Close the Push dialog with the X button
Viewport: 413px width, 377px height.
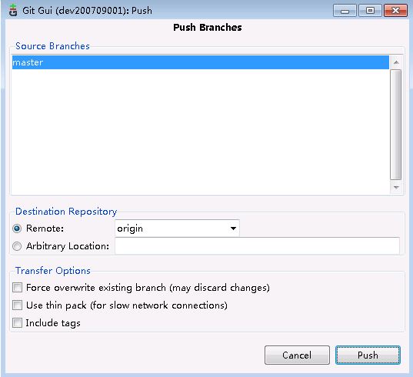tap(395, 11)
